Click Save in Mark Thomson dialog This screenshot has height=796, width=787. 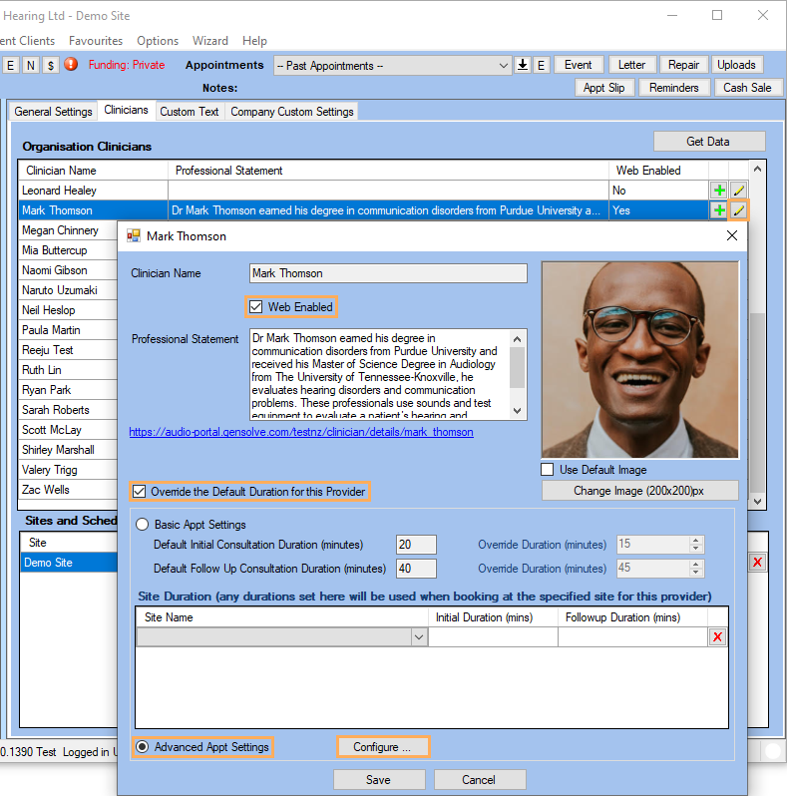click(379, 780)
